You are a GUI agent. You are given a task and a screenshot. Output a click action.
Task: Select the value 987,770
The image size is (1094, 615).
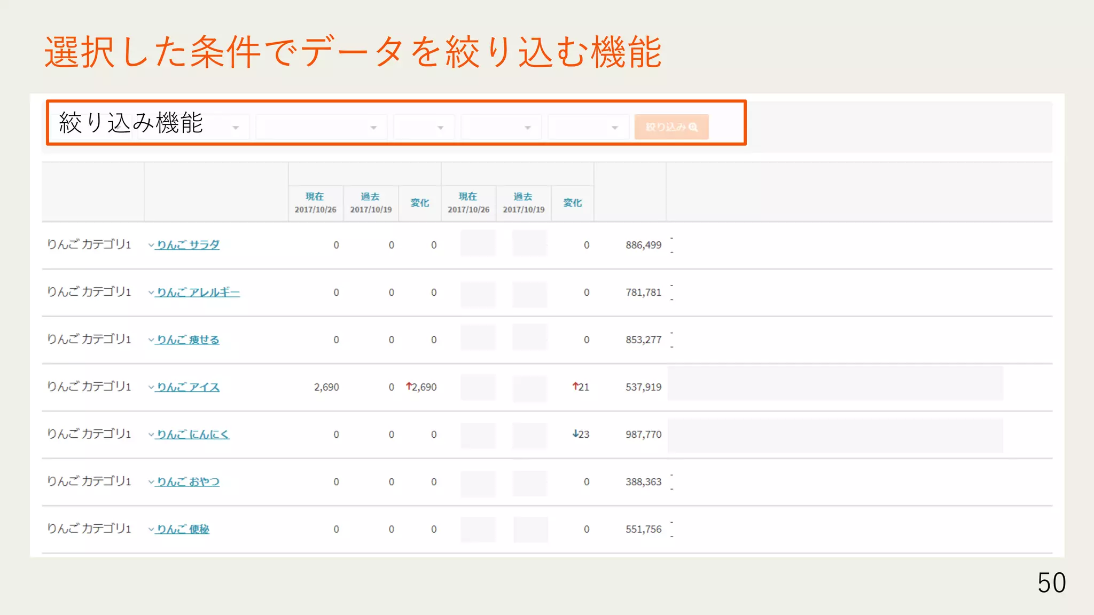(x=644, y=435)
